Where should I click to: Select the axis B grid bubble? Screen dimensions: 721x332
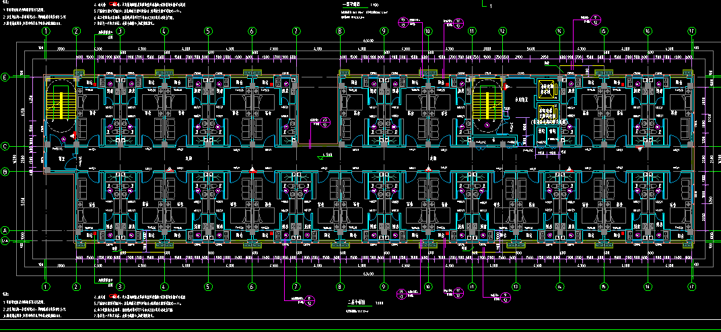tap(5, 172)
